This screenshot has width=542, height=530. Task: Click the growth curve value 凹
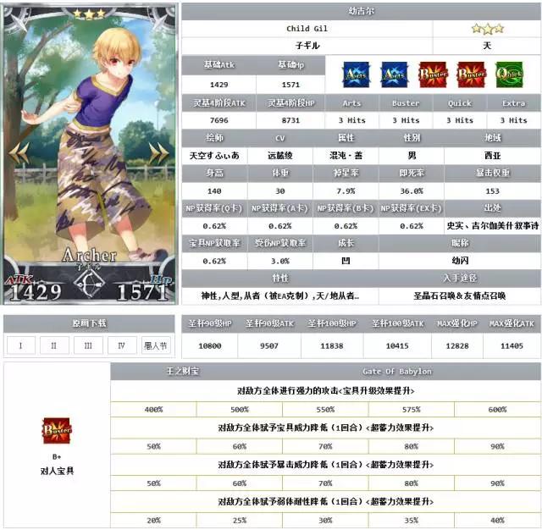point(346,261)
